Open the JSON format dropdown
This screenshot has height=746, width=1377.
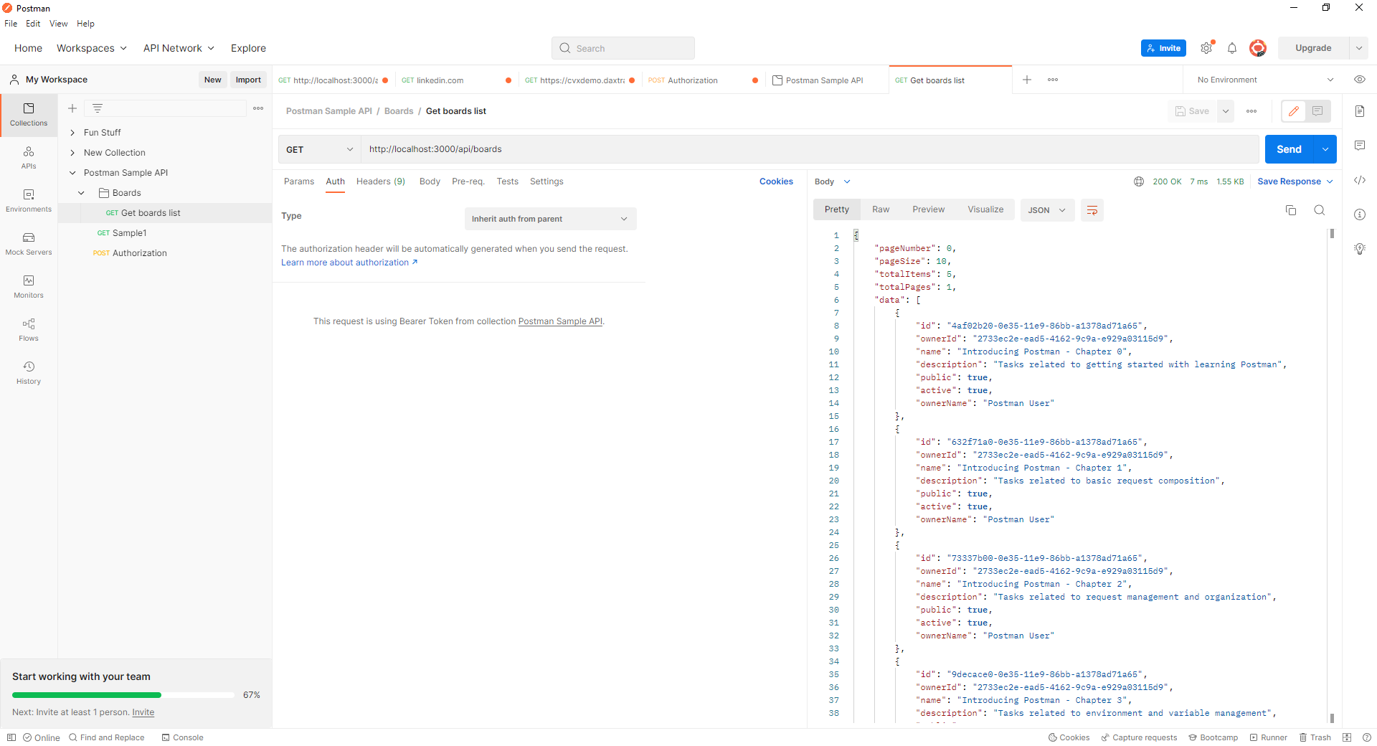1047,210
